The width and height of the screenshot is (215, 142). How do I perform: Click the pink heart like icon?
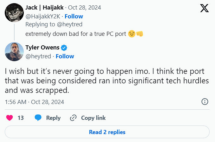[10, 118]
